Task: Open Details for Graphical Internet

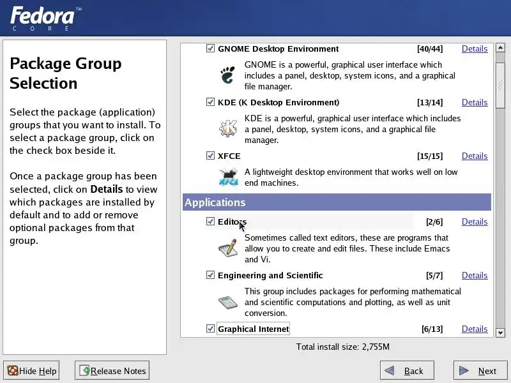Action: pos(475,329)
